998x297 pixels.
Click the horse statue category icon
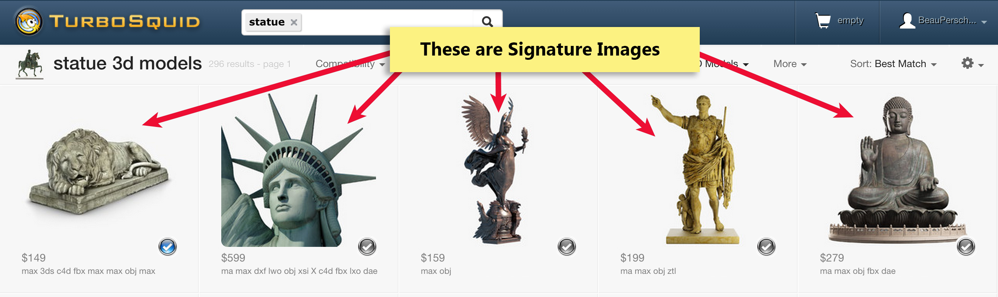coord(29,64)
